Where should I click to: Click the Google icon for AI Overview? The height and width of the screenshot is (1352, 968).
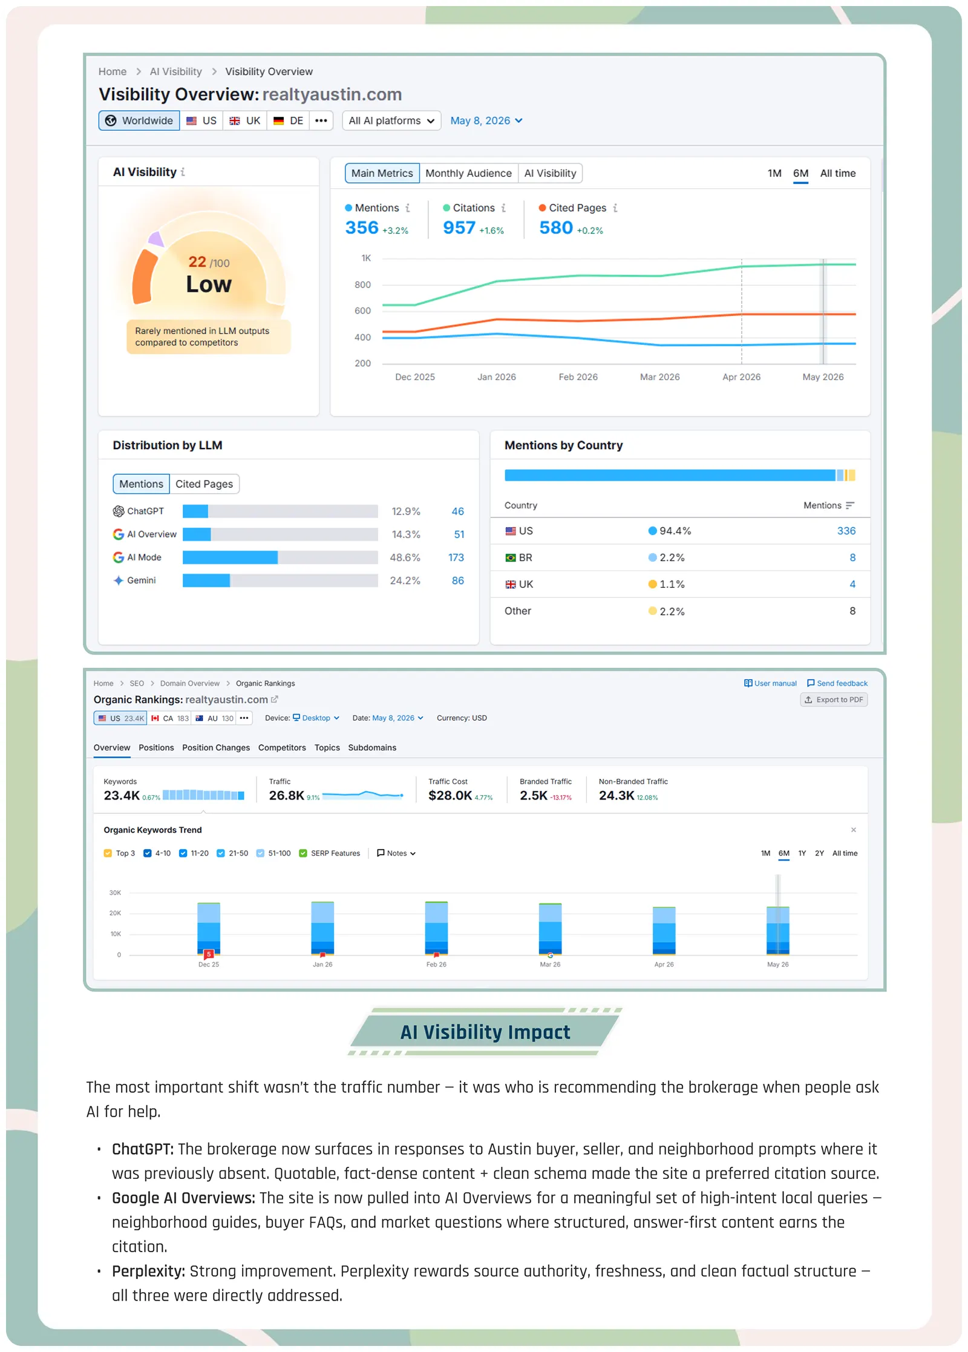(119, 534)
